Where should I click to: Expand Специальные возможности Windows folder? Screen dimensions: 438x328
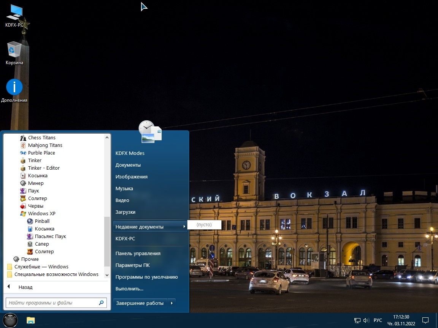click(x=56, y=274)
